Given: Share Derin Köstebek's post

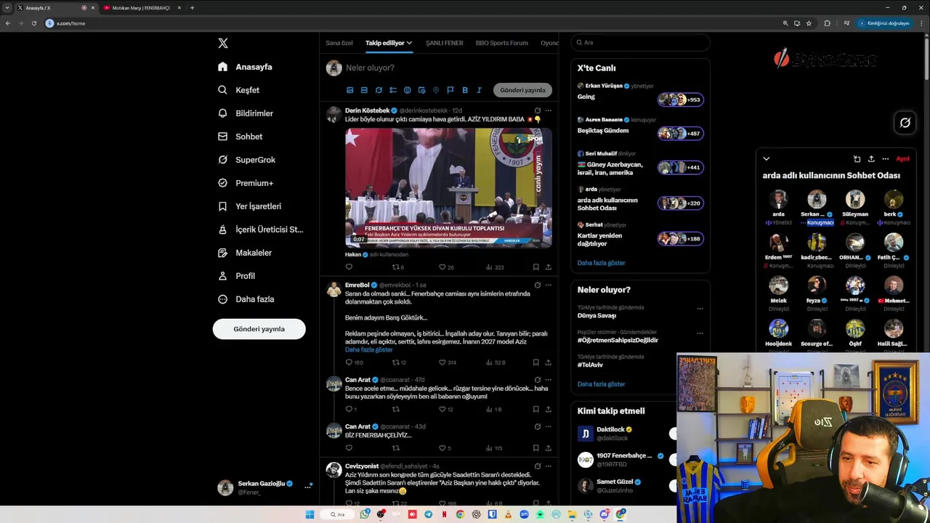Looking at the screenshot, I should pyautogui.click(x=548, y=267).
